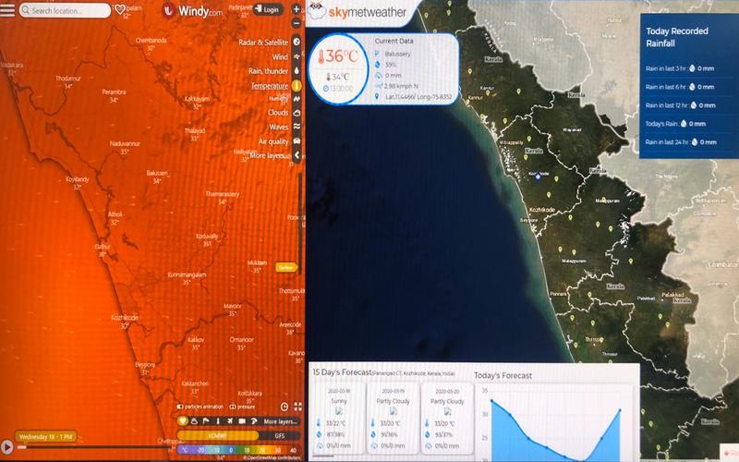Click the Temperature menu label
Screen dimensions: 739x462
[269, 85]
